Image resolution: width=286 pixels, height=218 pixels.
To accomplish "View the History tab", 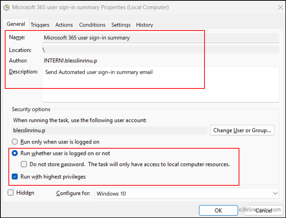I will pos(145,25).
